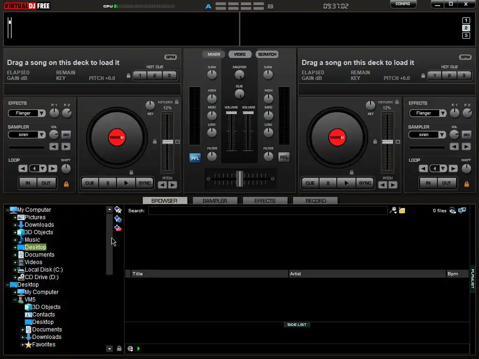
Task: Click the green play arrow in browser footer
Action: click(138, 348)
